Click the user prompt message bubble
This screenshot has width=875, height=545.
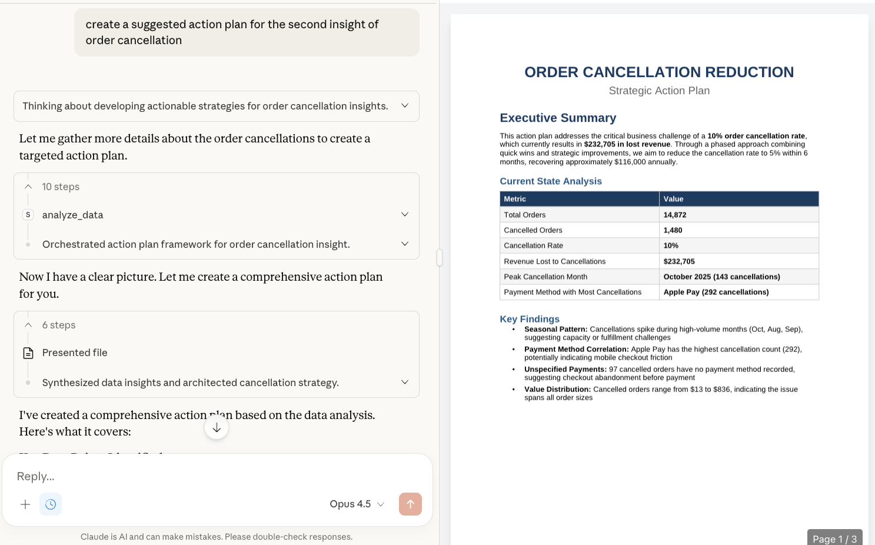click(247, 32)
